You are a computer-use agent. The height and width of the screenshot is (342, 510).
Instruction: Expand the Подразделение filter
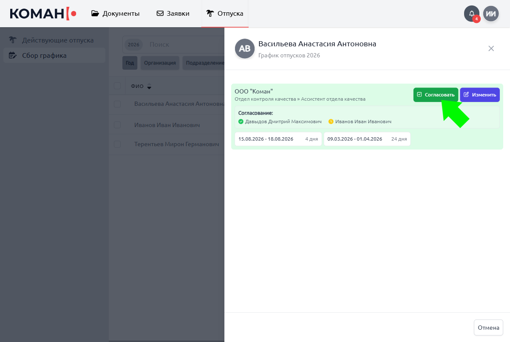click(x=204, y=63)
